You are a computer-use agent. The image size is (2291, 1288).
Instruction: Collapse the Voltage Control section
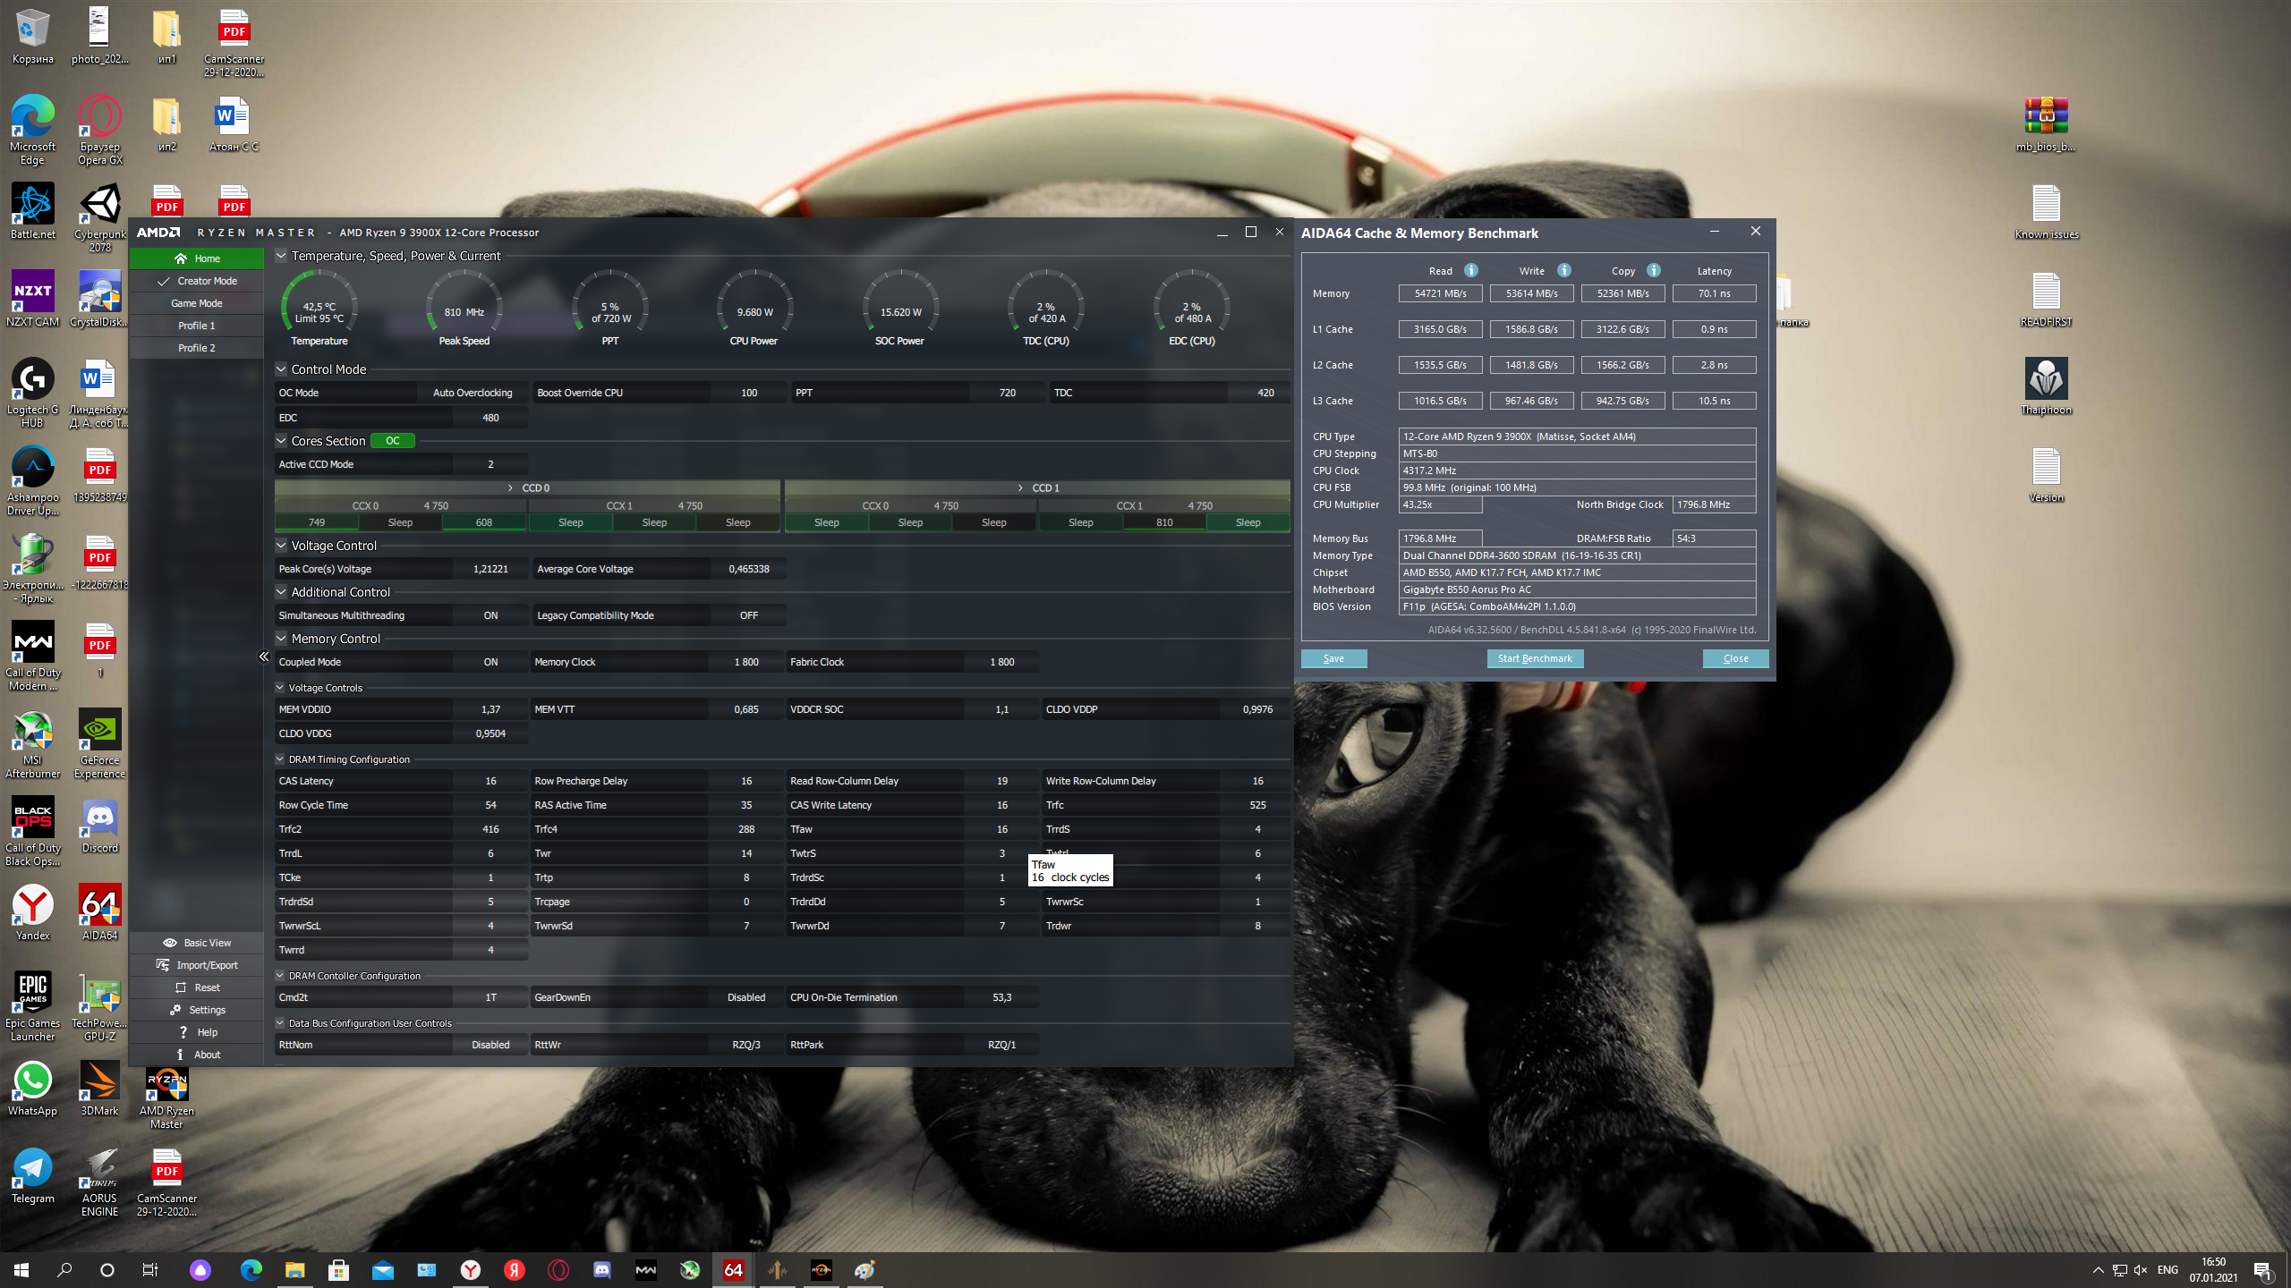(x=281, y=546)
